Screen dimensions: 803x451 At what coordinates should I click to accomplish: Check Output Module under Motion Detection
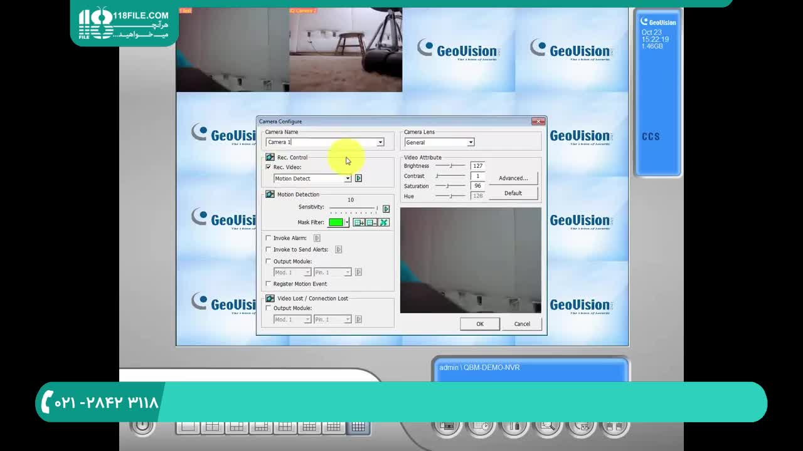pyautogui.click(x=269, y=261)
